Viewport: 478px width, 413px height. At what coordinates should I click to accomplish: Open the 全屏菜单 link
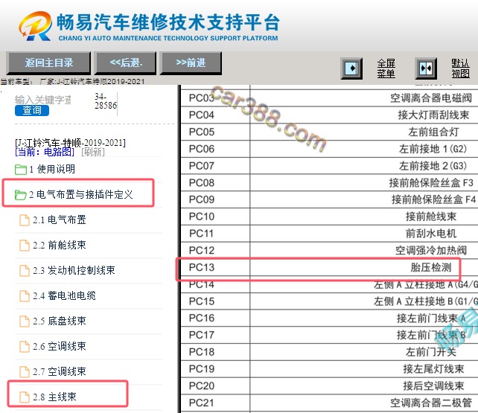click(x=386, y=68)
